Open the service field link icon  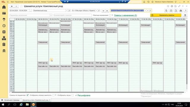[x=69, y=11]
